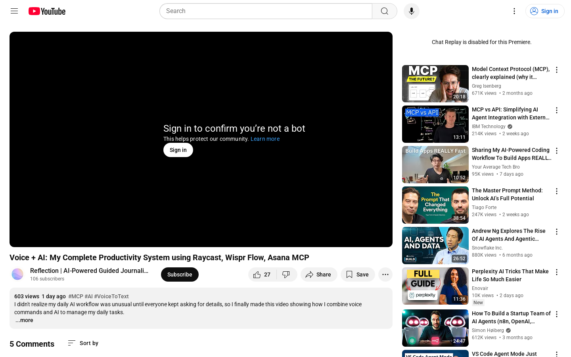
Task: Like the video with thumbs-up
Action: point(263,274)
